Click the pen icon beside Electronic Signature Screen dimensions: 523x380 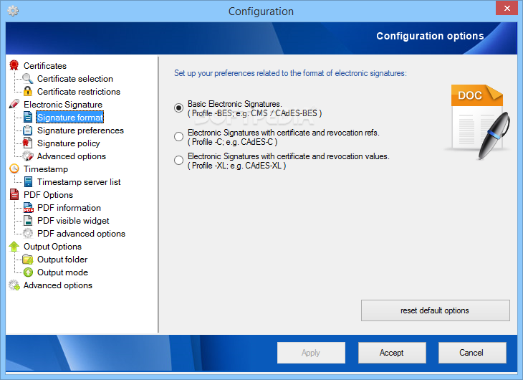[x=14, y=104]
